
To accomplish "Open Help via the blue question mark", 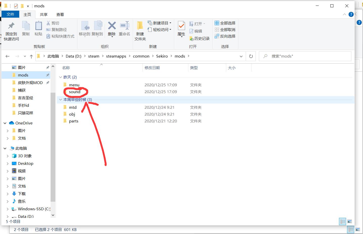I will pos(351,14).
